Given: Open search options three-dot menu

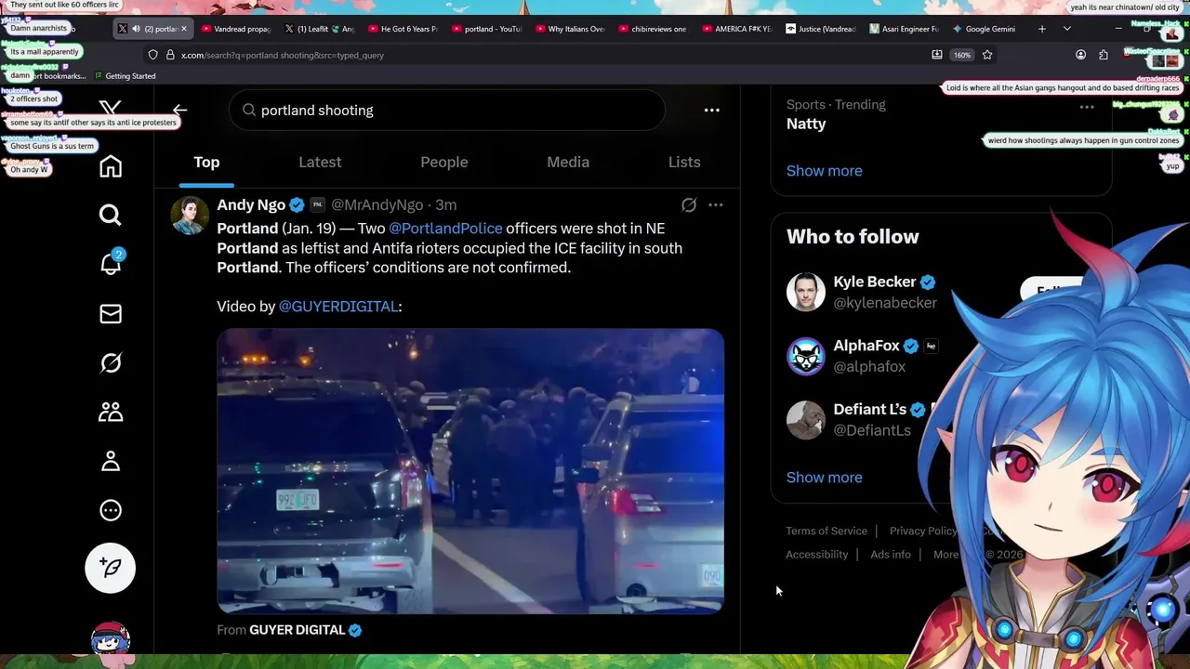Looking at the screenshot, I should (712, 110).
